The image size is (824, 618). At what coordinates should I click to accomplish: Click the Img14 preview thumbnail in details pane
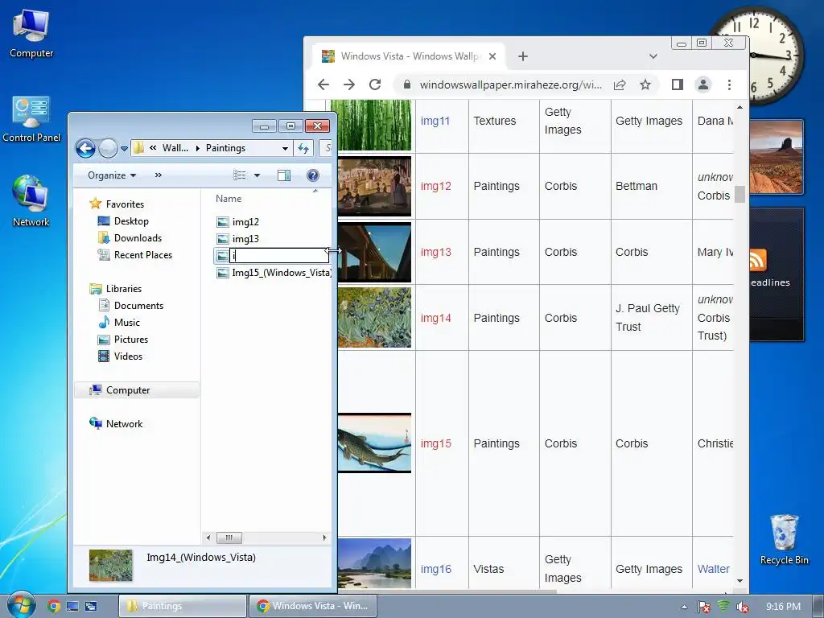click(x=111, y=565)
